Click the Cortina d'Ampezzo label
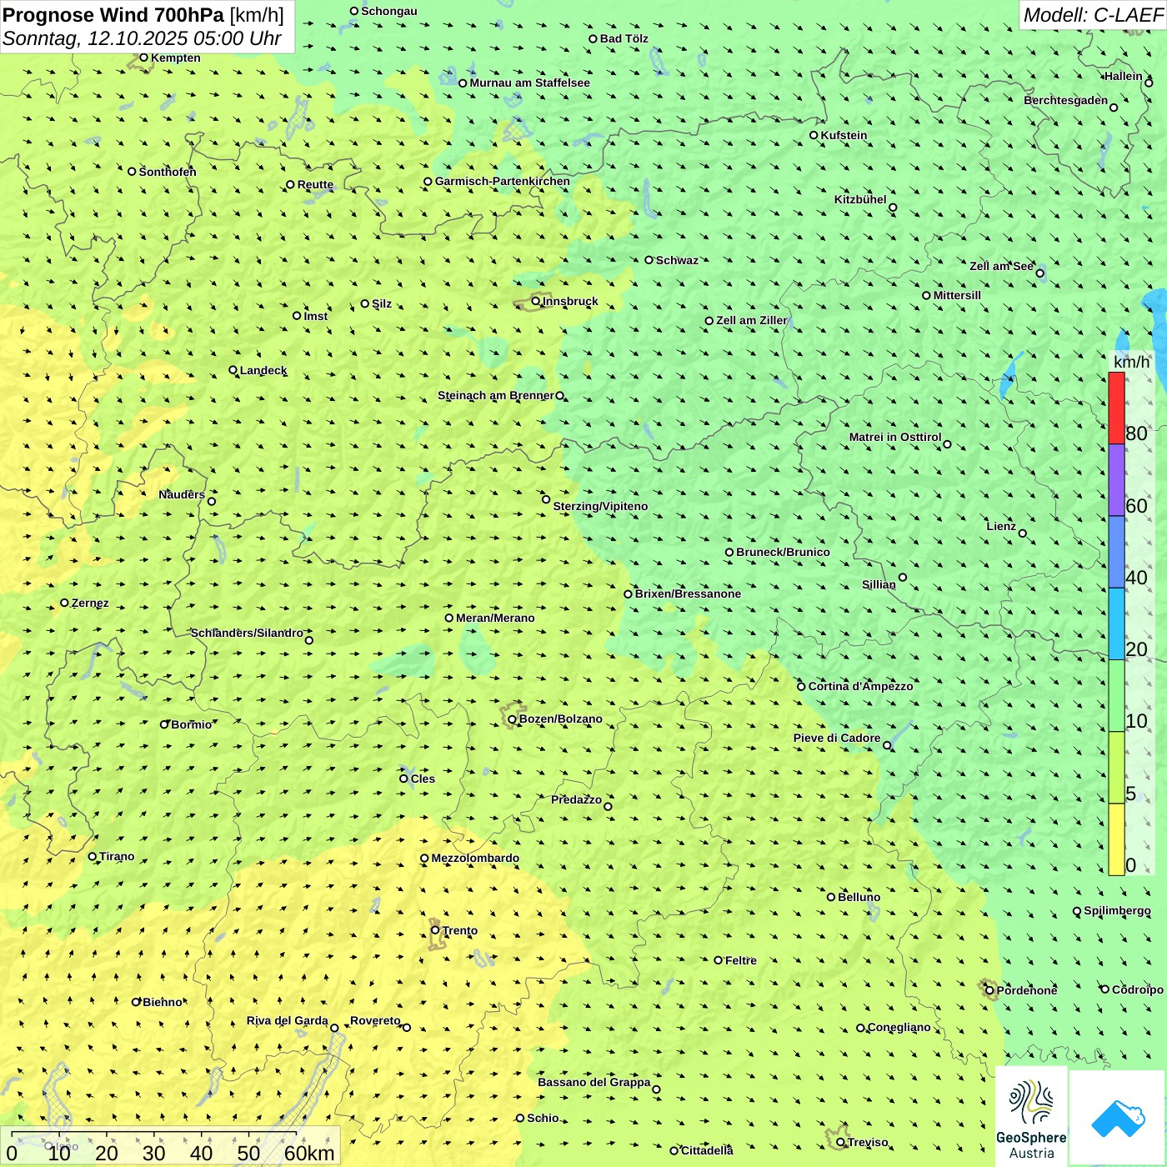Viewport: 1167px width, 1167px height. (x=860, y=686)
